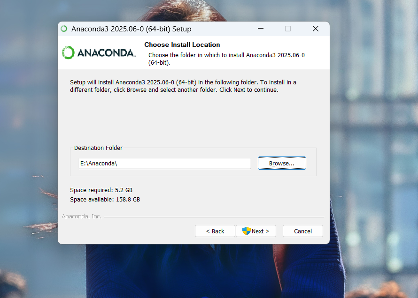418x298 pixels.
Task: Cancel the Anaconda installation
Action: click(x=302, y=231)
